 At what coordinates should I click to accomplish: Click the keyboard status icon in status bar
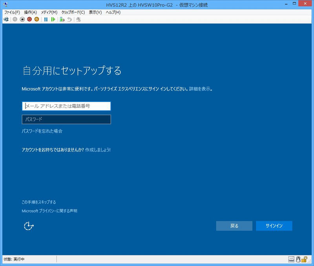(x=291, y=259)
